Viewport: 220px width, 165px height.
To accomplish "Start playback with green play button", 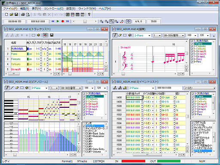I will [x=58, y=21].
